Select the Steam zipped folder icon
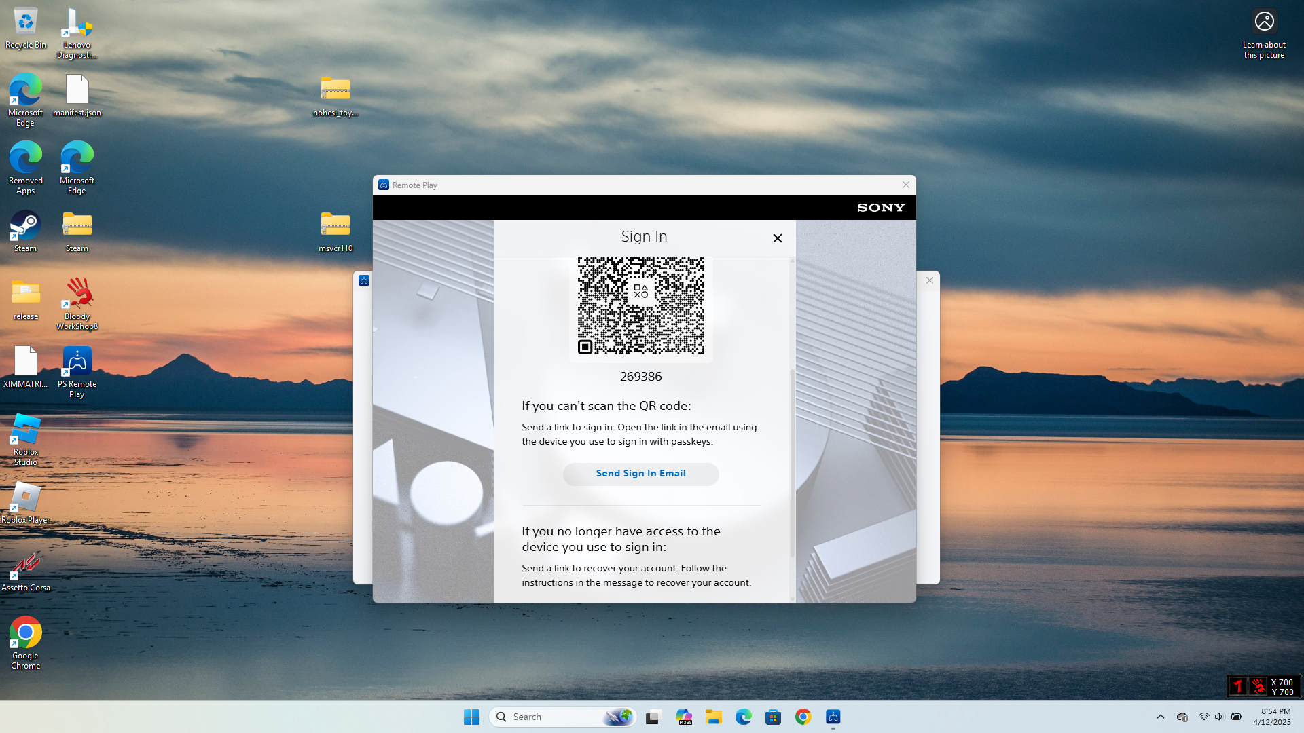 [x=77, y=231]
